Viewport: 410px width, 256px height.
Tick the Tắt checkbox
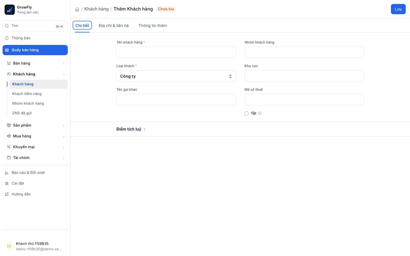click(x=247, y=113)
